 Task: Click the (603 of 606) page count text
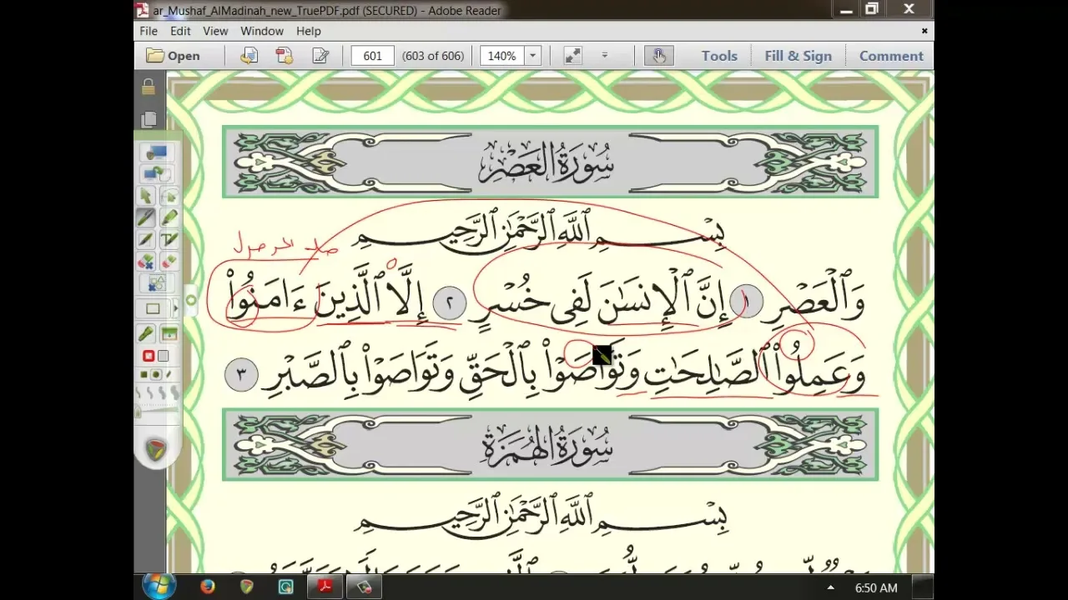pyautogui.click(x=432, y=56)
